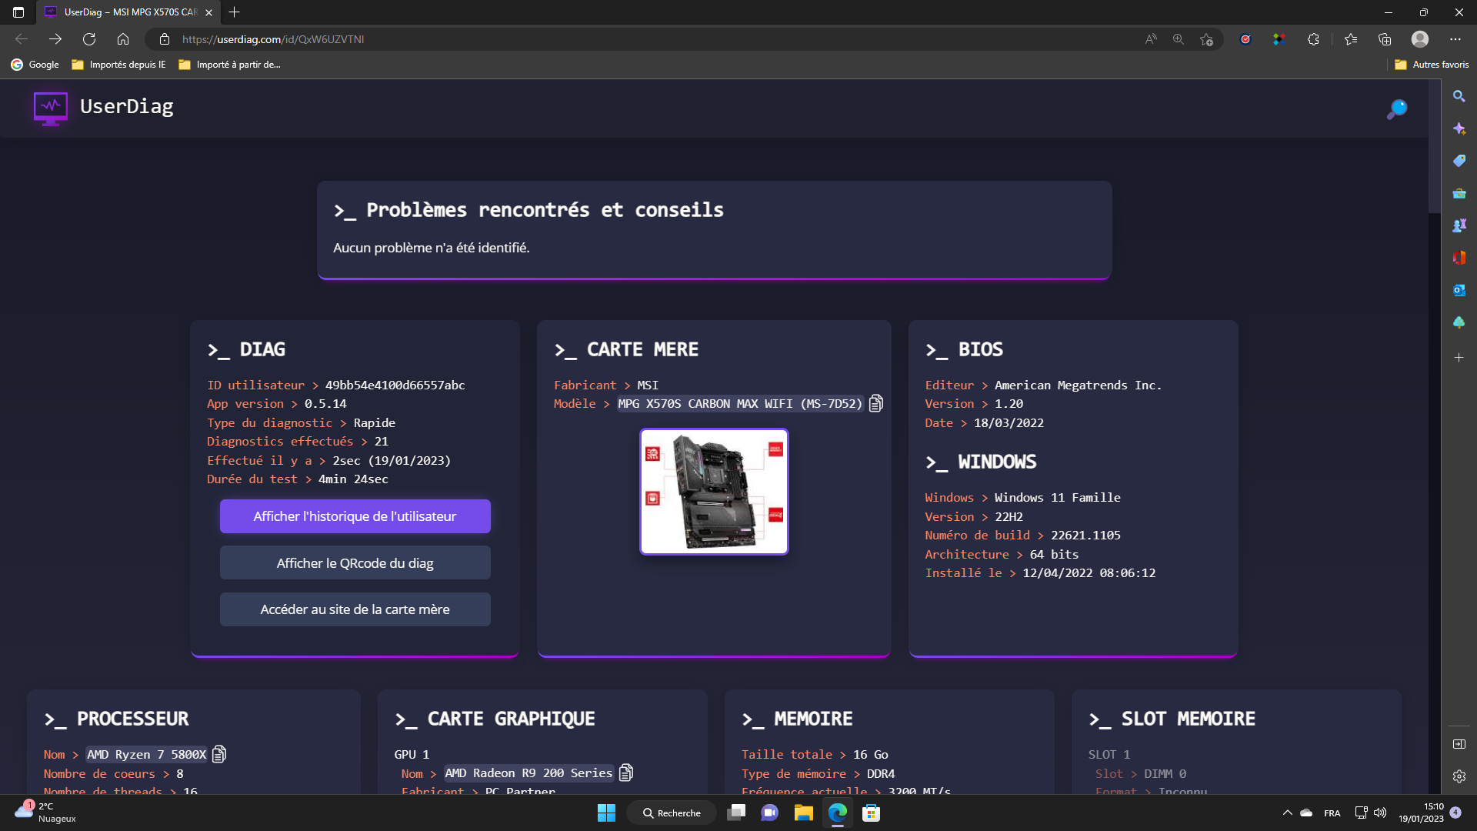
Task: Open Edge Settings and more menu
Action: click(x=1455, y=39)
